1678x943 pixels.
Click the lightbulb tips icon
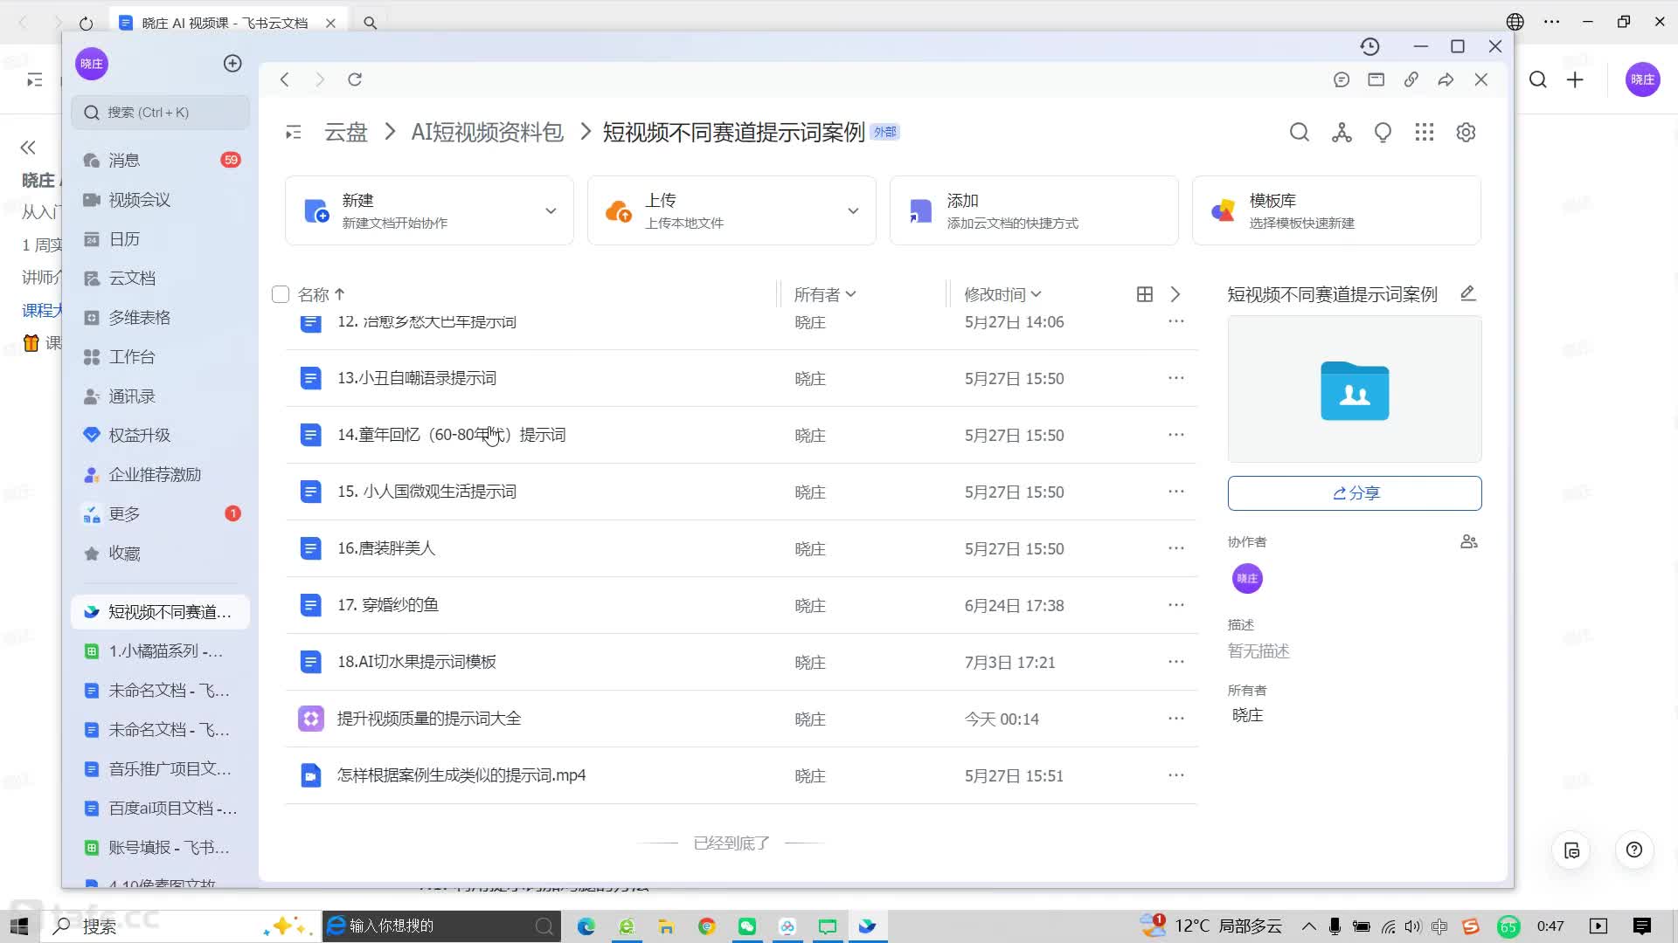[1383, 133]
